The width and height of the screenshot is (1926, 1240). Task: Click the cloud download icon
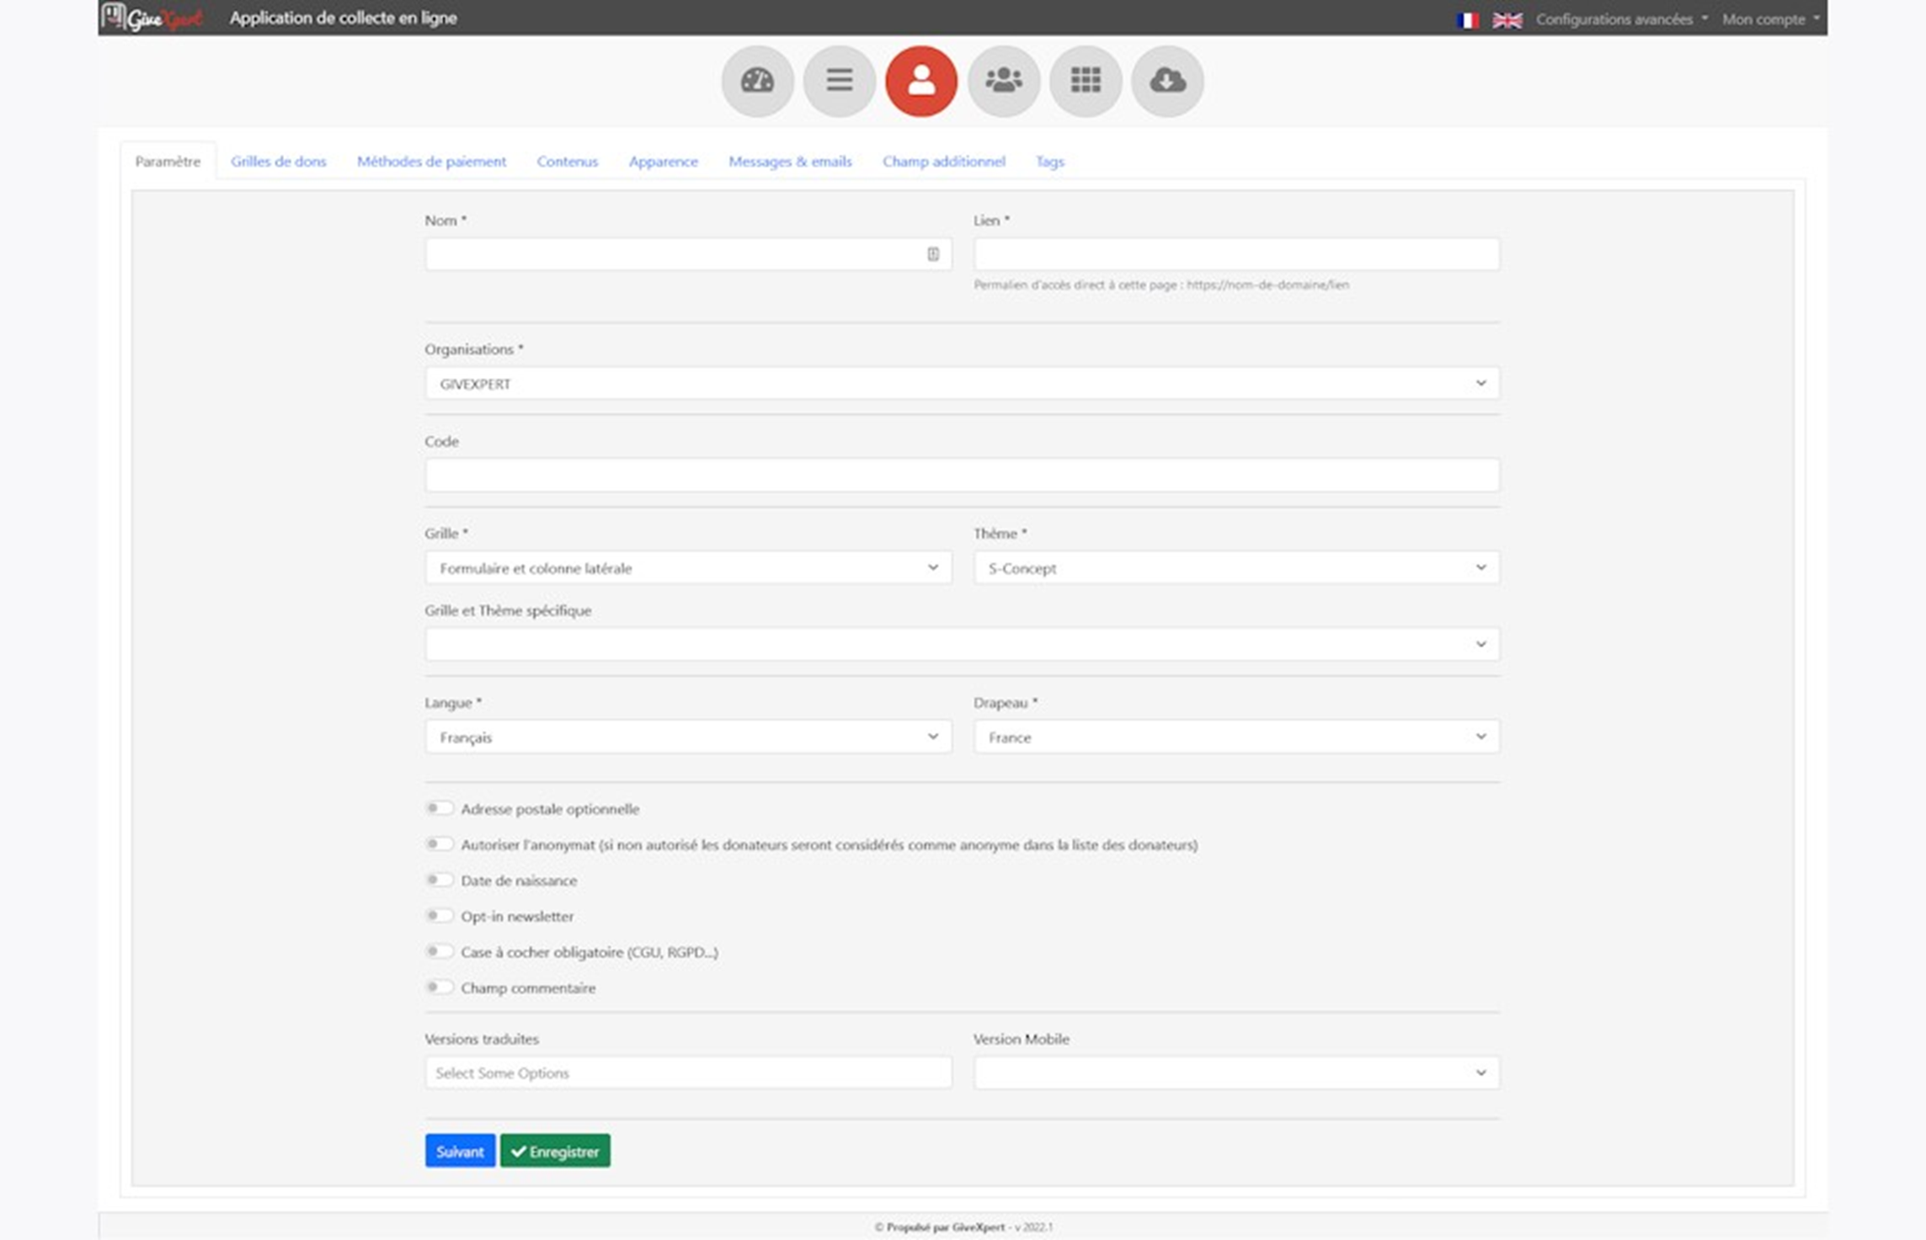1167,81
